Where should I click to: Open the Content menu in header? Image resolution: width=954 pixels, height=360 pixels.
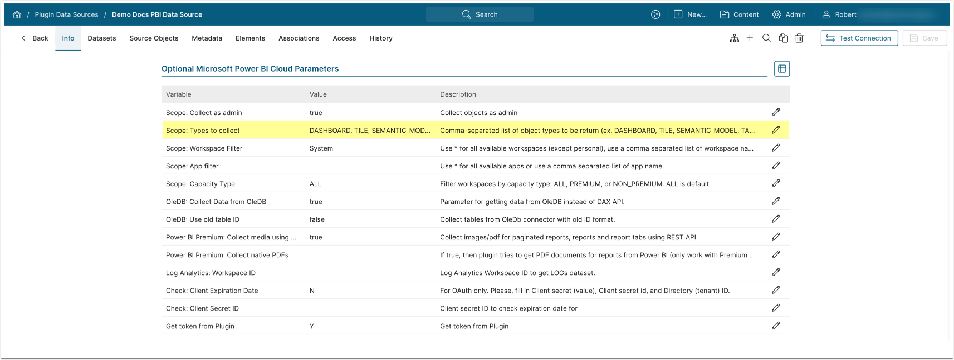pyautogui.click(x=740, y=14)
